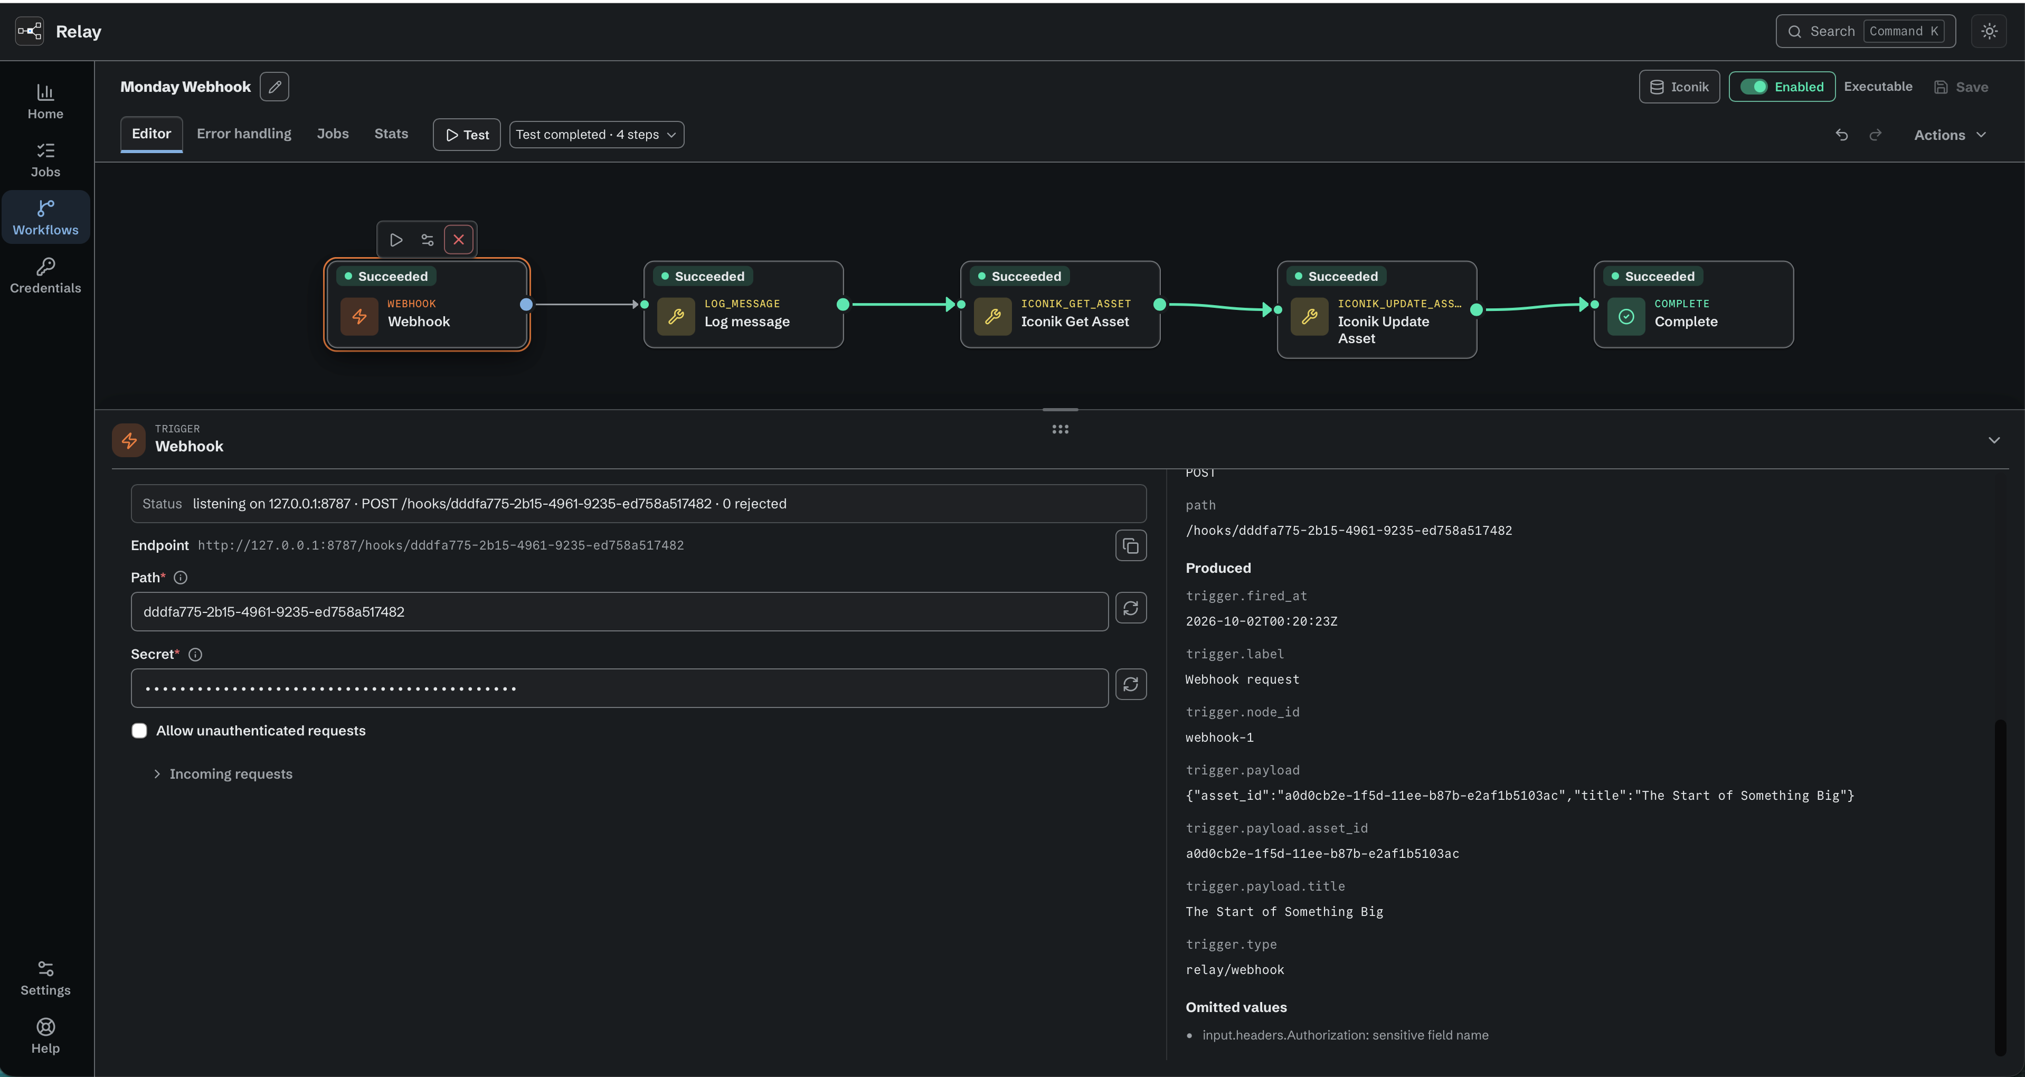Open Workflows in the sidebar
This screenshot has width=2025, height=1077.
(x=45, y=218)
